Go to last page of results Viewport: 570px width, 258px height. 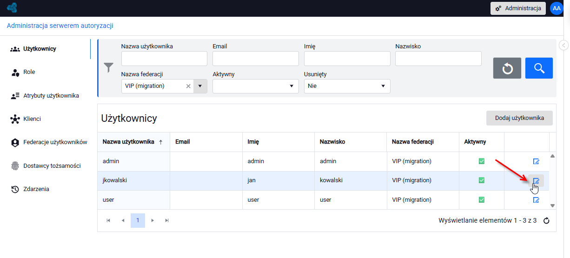click(167, 220)
